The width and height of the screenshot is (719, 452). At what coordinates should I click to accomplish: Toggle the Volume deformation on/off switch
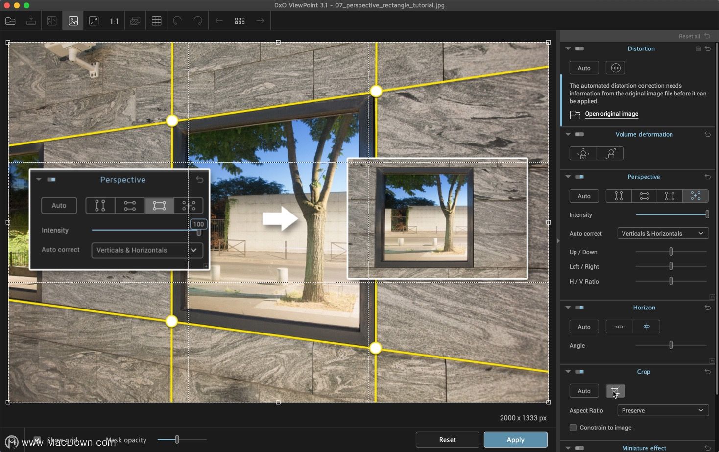pyautogui.click(x=580, y=134)
